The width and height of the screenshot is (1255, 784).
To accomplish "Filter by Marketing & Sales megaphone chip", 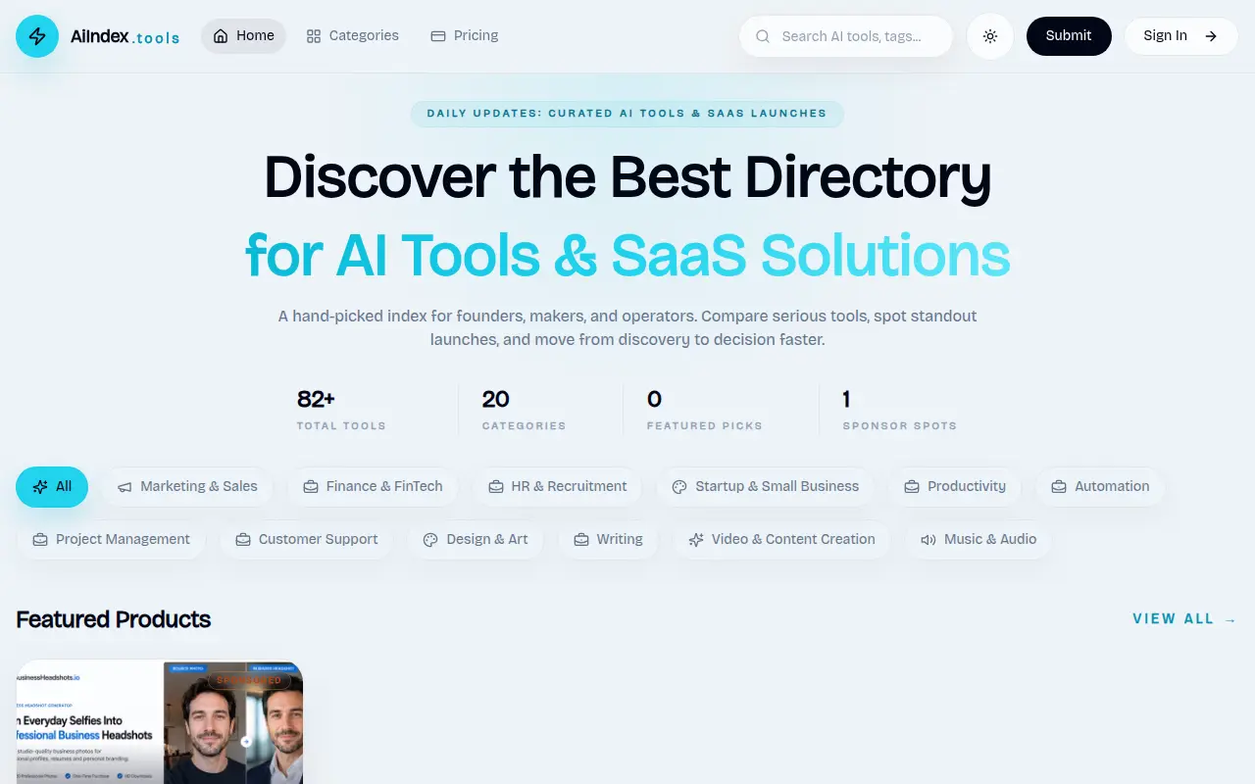I will tap(187, 487).
